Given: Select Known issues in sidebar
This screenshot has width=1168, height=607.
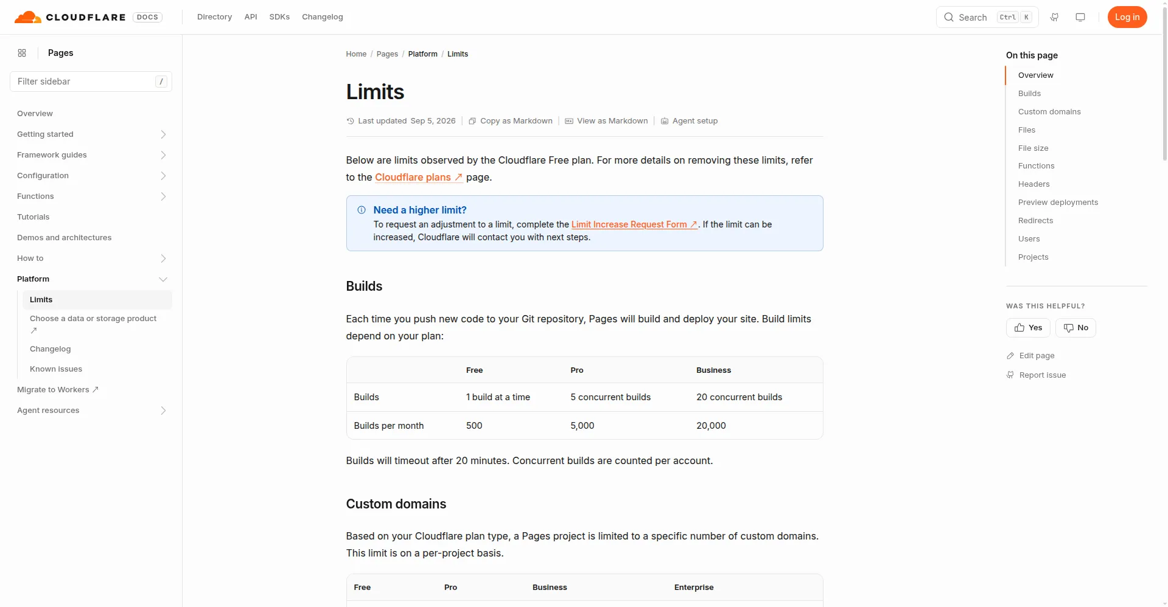Looking at the screenshot, I should coord(56,369).
